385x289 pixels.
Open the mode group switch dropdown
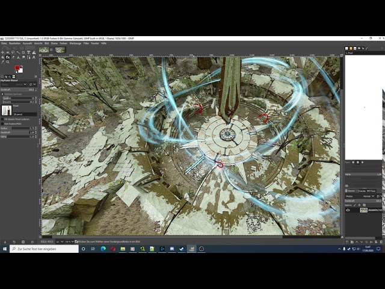[32, 84]
